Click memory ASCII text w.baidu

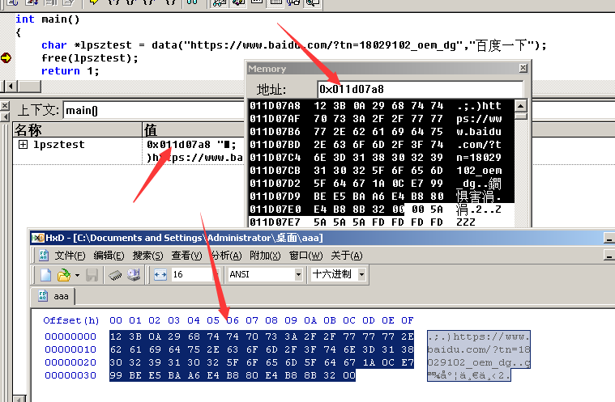[479, 132]
